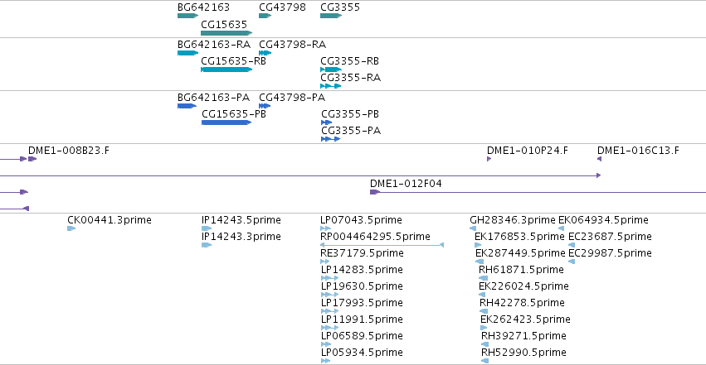Click the CG43798 gene glyph
This screenshot has height=365, width=706.
pos(265,16)
